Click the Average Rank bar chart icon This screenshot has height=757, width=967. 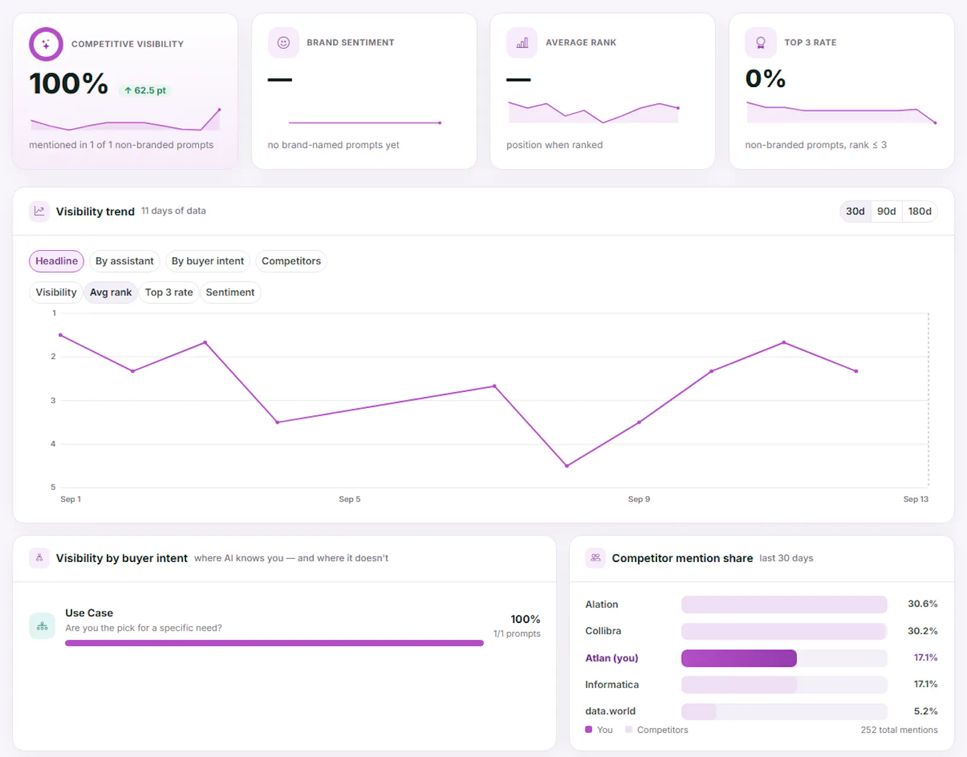click(x=522, y=43)
